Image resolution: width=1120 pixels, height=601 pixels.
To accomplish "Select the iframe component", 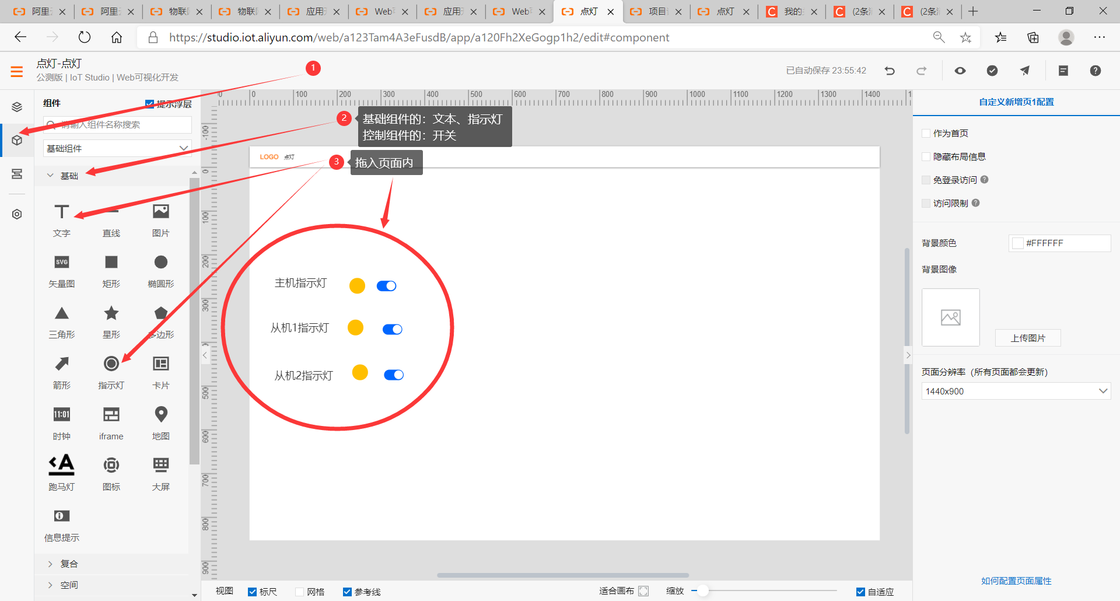I will 111,423.
